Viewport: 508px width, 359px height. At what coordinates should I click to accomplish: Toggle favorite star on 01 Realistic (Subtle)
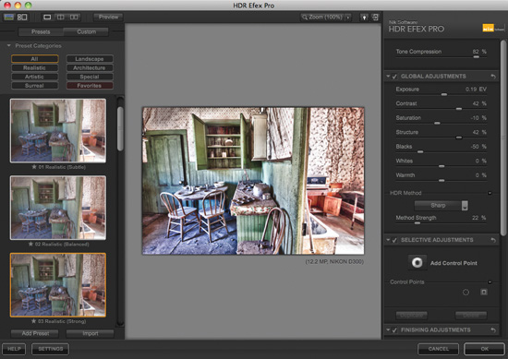click(x=34, y=167)
